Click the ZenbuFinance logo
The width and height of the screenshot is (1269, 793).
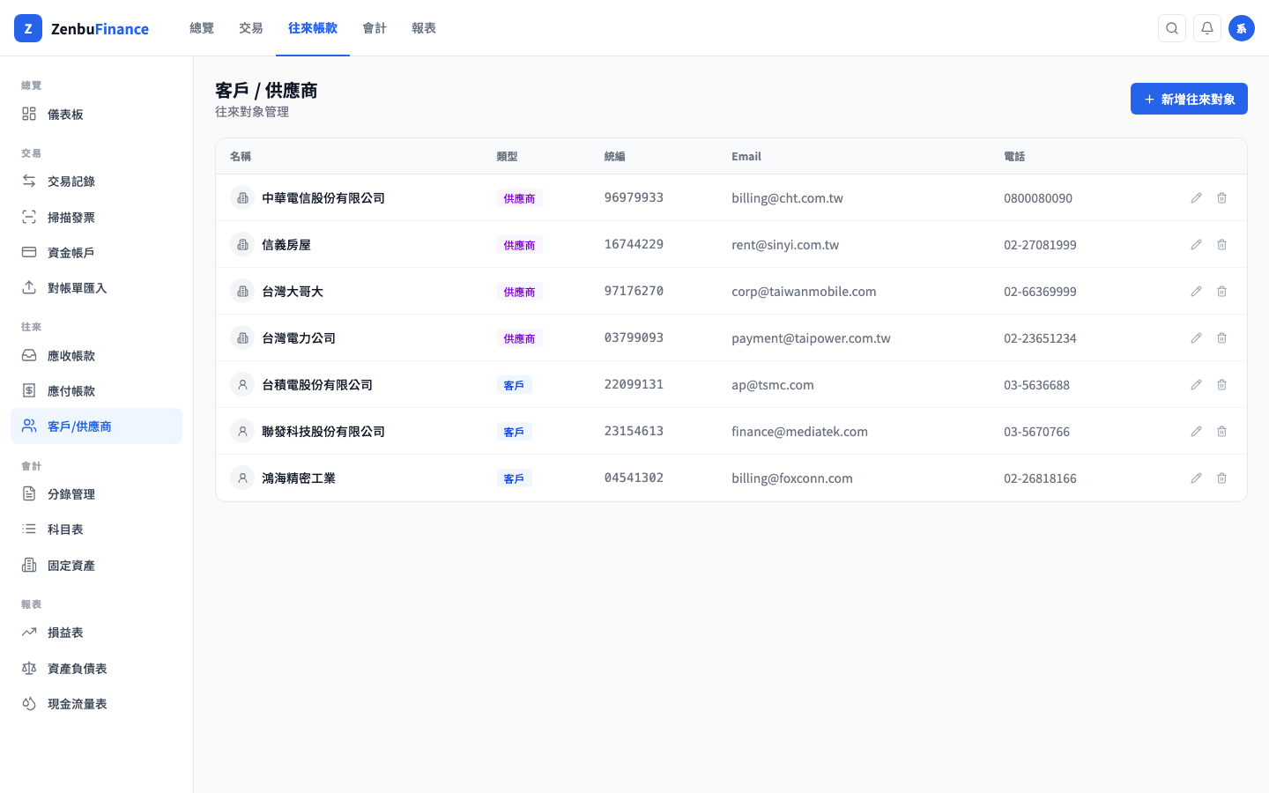(x=82, y=28)
